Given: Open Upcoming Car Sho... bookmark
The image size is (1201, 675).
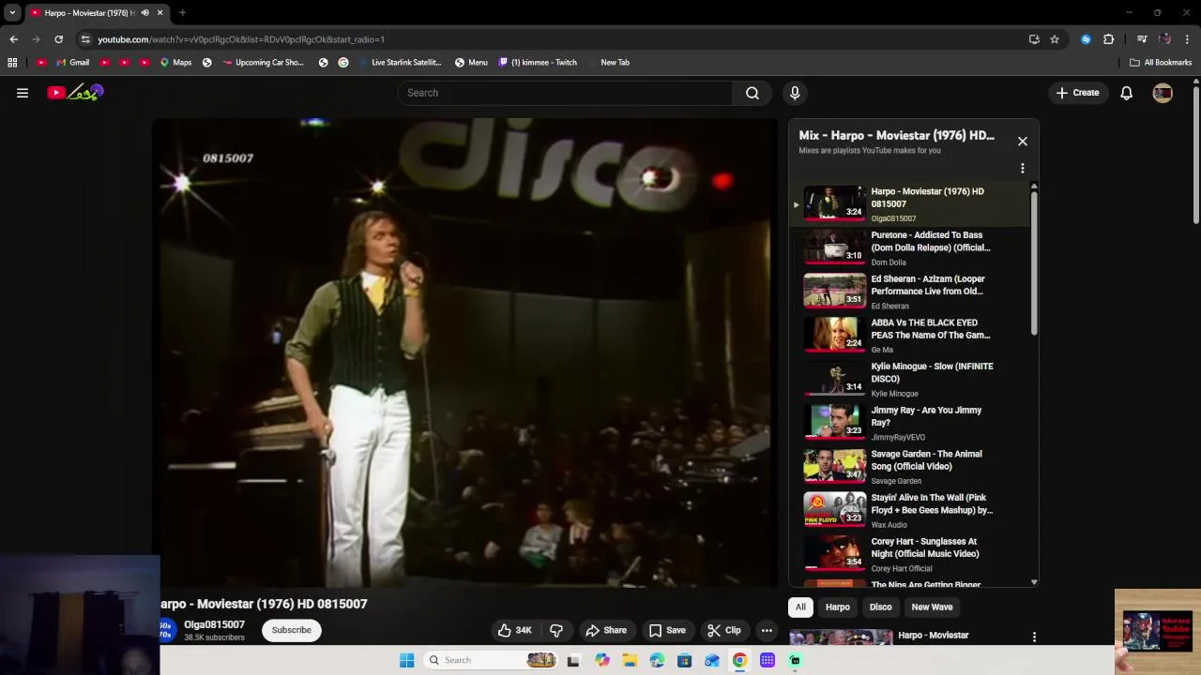Looking at the screenshot, I should coord(263,62).
